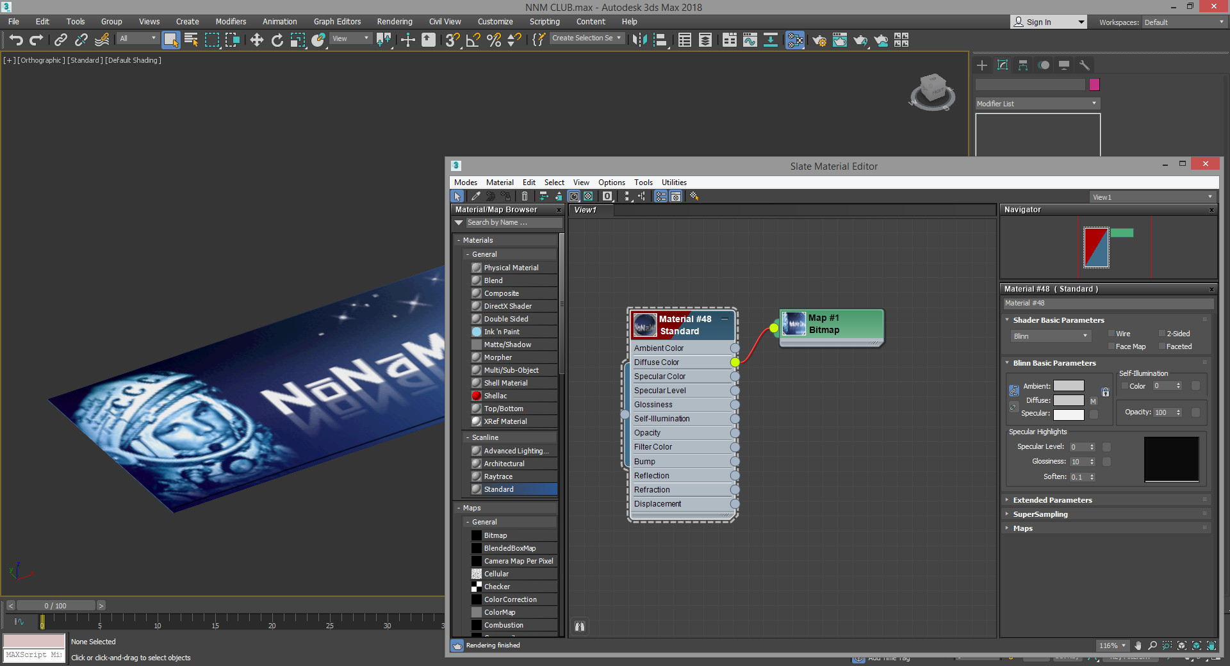This screenshot has width=1230, height=666.
Task: Open the Create command panel tab
Action: [982, 65]
